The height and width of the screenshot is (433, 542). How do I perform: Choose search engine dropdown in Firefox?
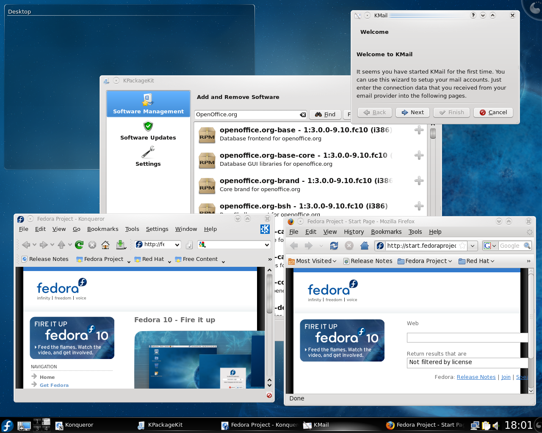click(490, 246)
